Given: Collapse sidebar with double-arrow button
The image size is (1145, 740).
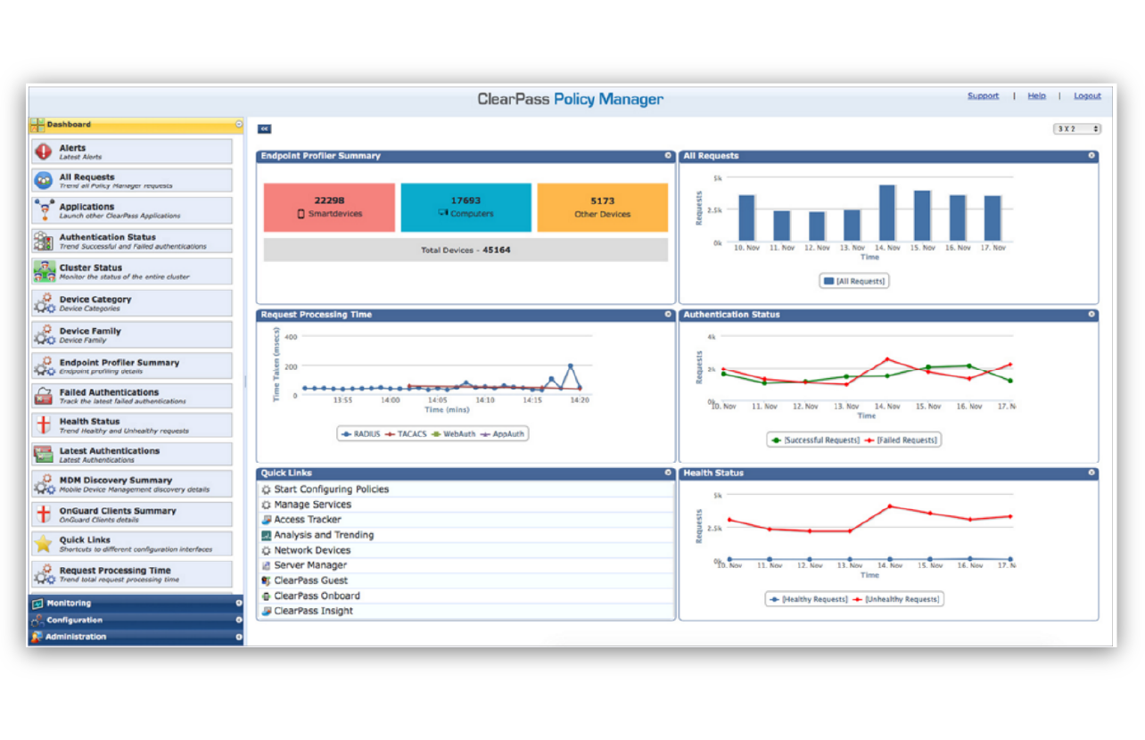Looking at the screenshot, I should 264,129.
